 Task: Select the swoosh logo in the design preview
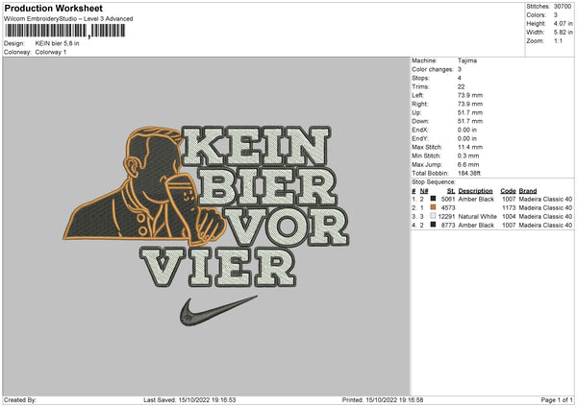click(218, 310)
